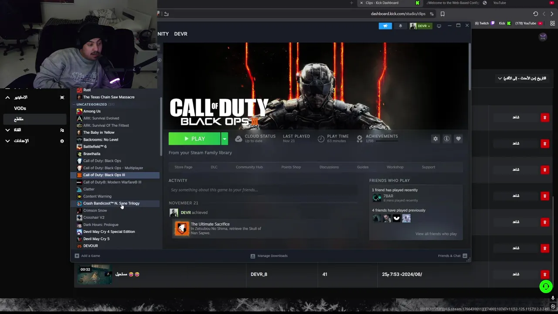558x314 pixels.
Task: Open the Community Hub tab
Action: point(249,167)
